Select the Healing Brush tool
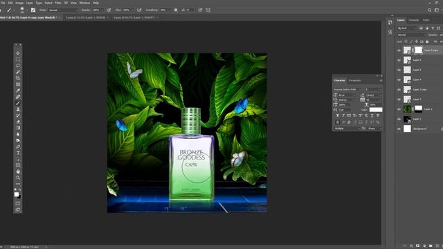This screenshot has width=443, height=249. point(18,97)
